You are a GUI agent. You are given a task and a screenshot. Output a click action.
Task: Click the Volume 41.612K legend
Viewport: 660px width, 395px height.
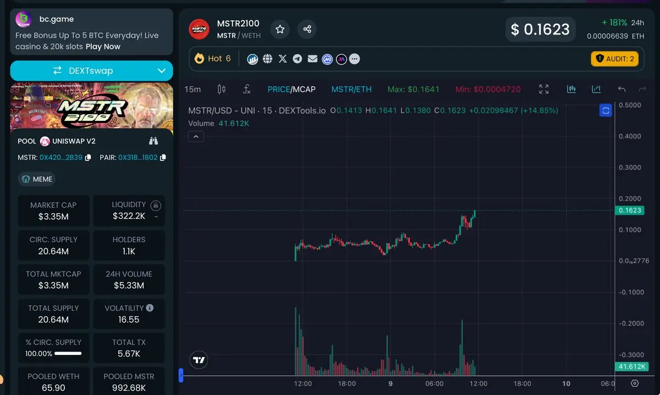pyautogui.click(x=218, y=124)
